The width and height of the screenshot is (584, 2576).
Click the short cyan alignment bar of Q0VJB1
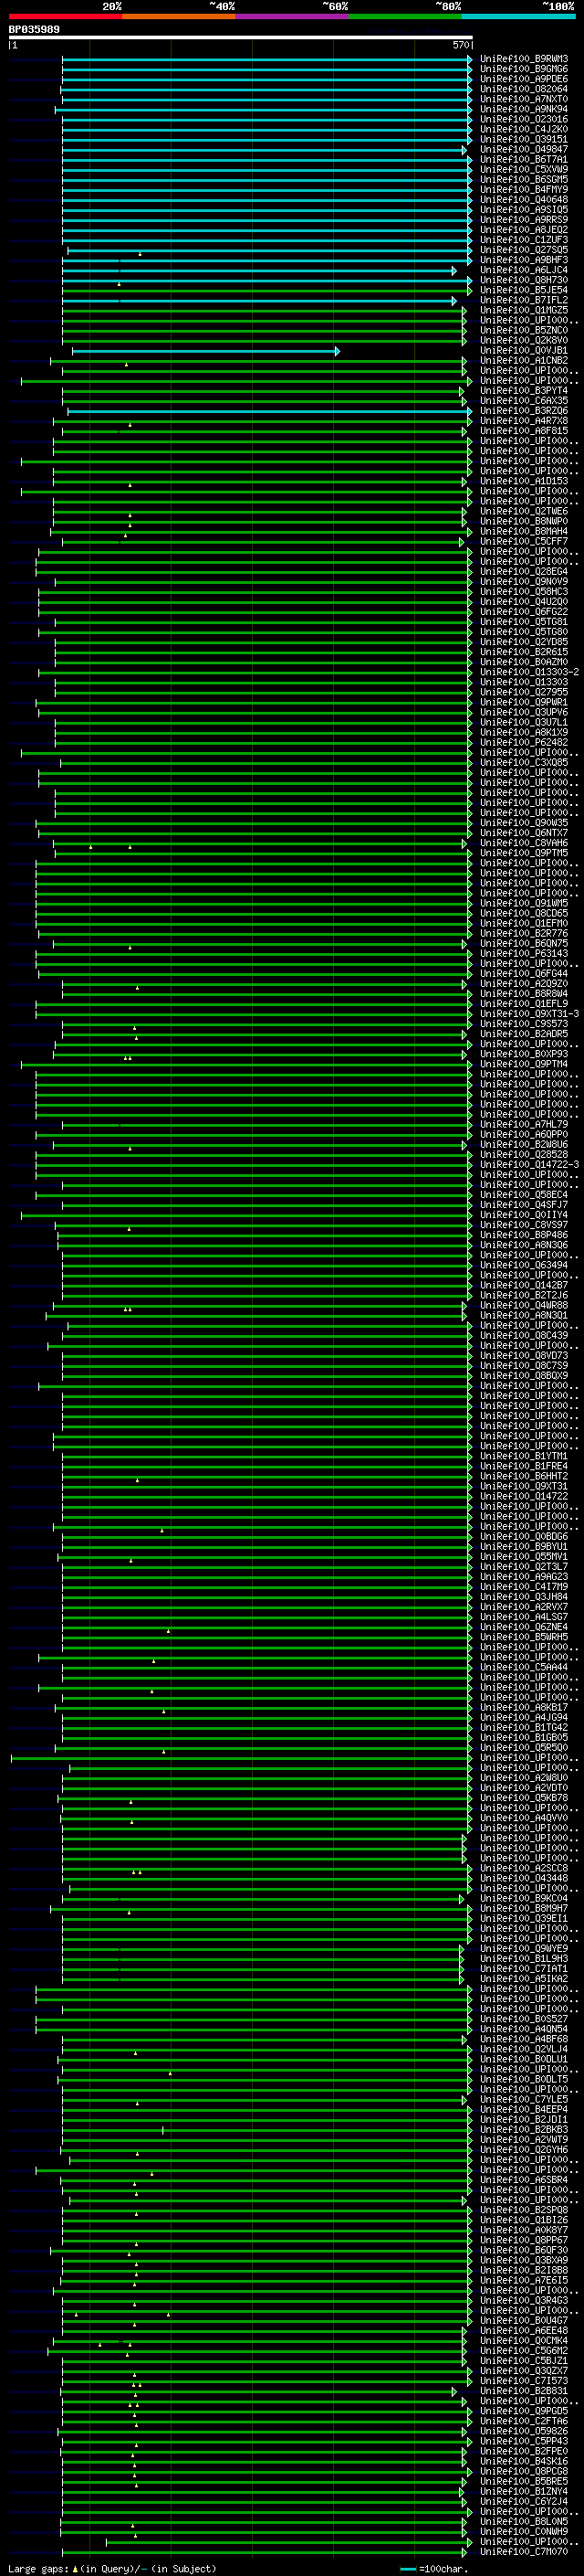tap(205, 351)
